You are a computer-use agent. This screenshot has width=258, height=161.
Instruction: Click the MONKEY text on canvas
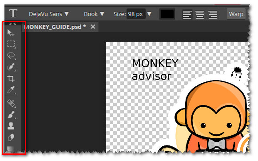[155, 63]
